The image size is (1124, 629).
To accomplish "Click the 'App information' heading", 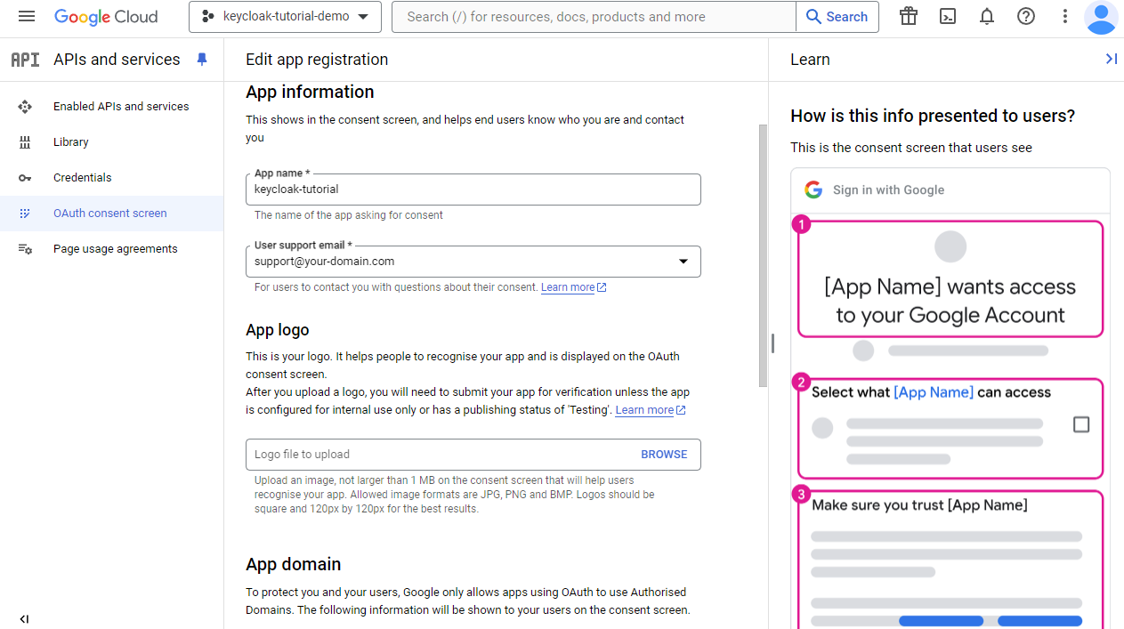I will (310, 93).
